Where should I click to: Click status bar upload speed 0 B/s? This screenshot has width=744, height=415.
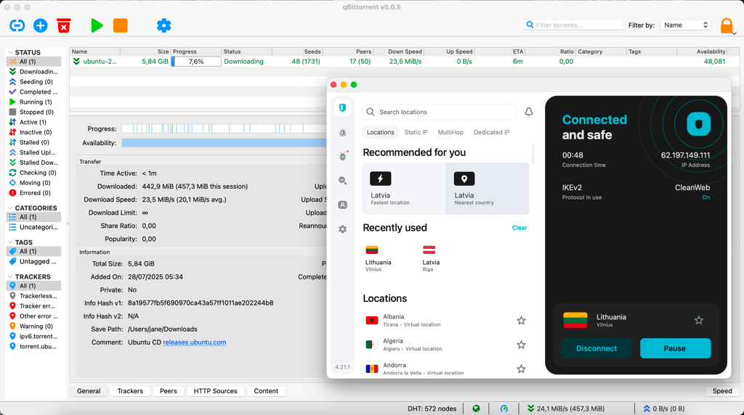[x=664, y=408]
